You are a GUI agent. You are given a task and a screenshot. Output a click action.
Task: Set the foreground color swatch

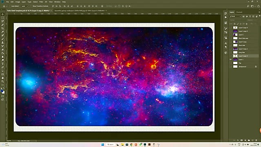[x=2, y=91]
